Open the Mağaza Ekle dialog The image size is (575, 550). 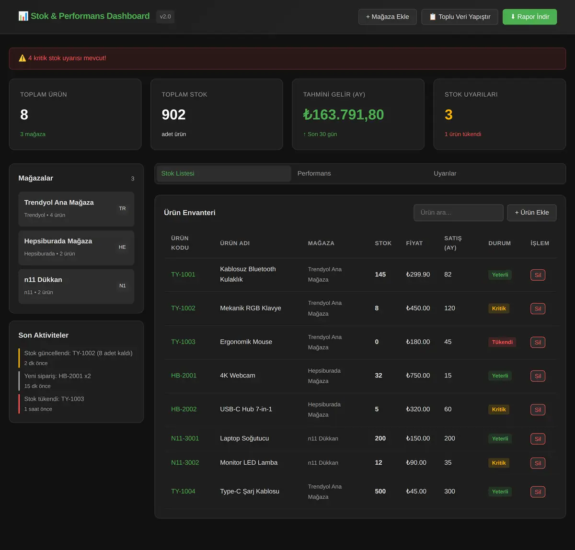[x=388, y=17]
